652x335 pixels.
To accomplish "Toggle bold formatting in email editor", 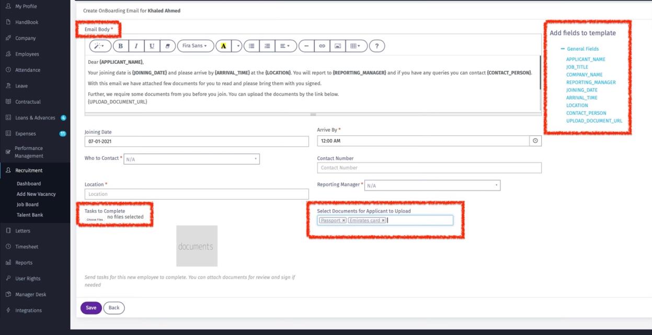I will (121, 46).
